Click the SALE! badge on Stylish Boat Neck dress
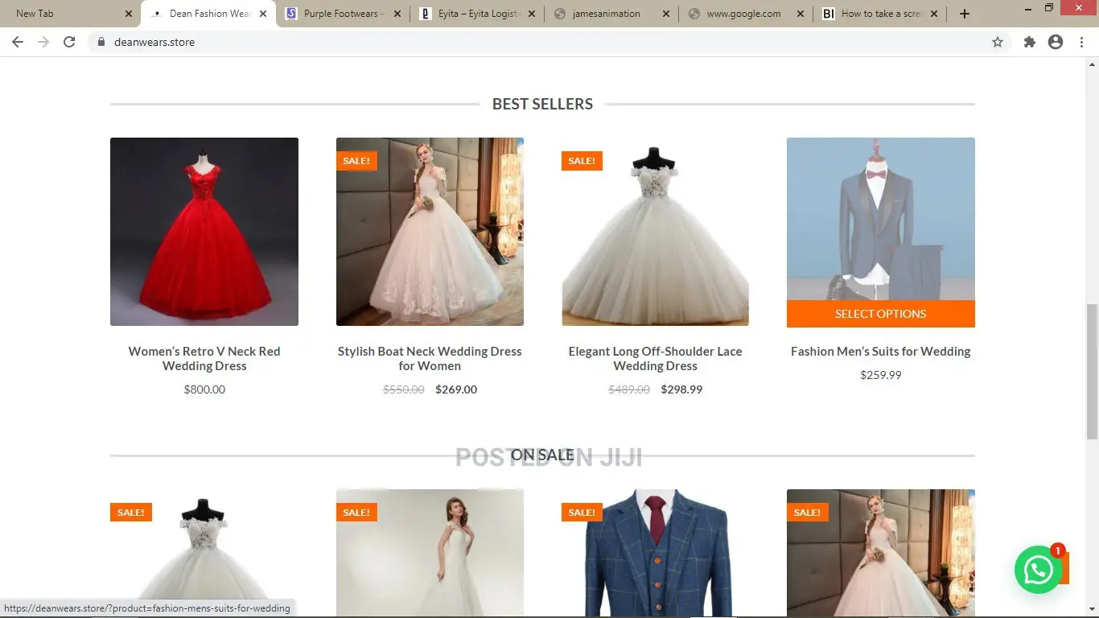The image size is (1099, 618). pos(356,161)
